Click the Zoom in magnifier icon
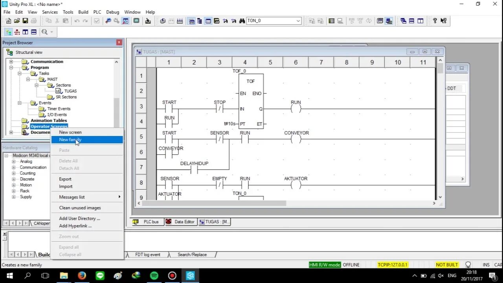 (108, 21)
